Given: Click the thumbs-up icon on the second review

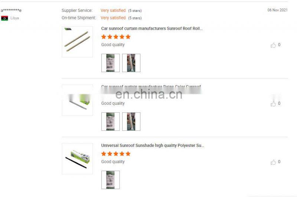Looking at the screenshot, I should (273, 104).
